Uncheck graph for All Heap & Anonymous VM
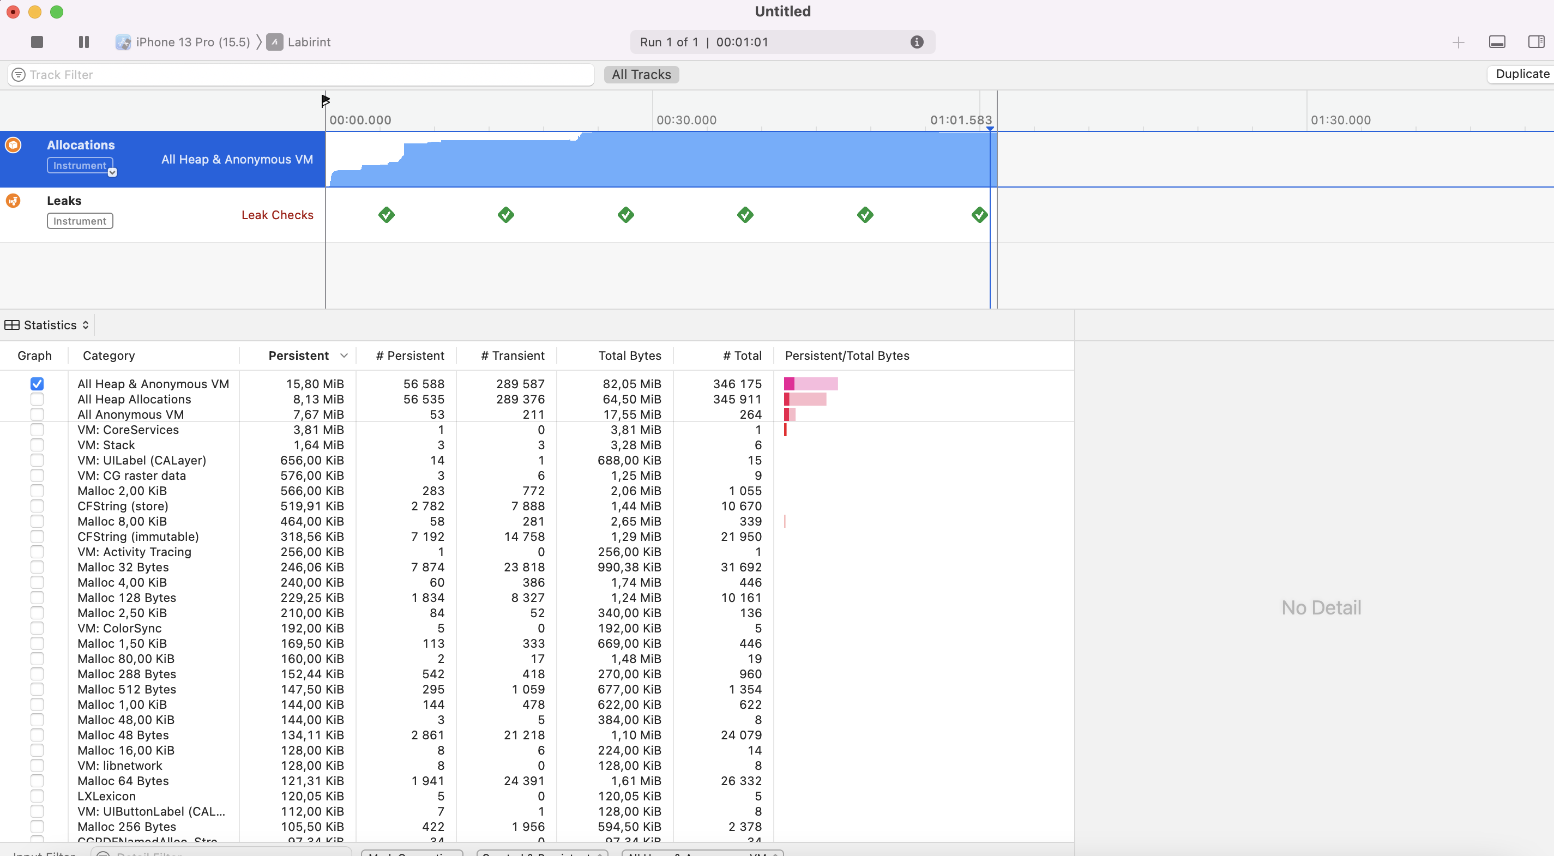This screenshot has height=856, width=1554. coord(37,384)
